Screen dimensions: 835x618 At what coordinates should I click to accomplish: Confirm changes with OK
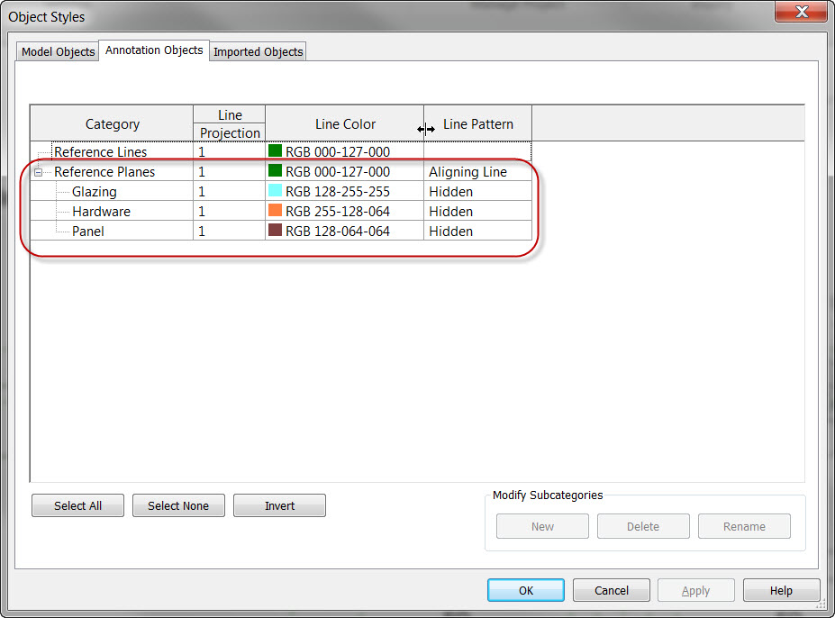(x=525, y=590)
